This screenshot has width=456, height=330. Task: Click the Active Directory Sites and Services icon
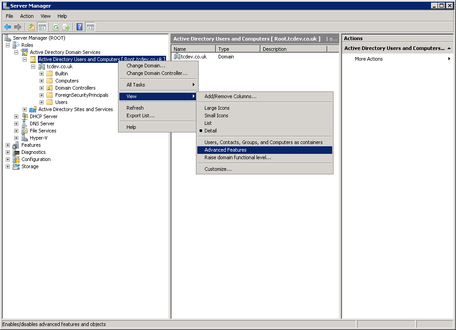click(x=33, y=110)
